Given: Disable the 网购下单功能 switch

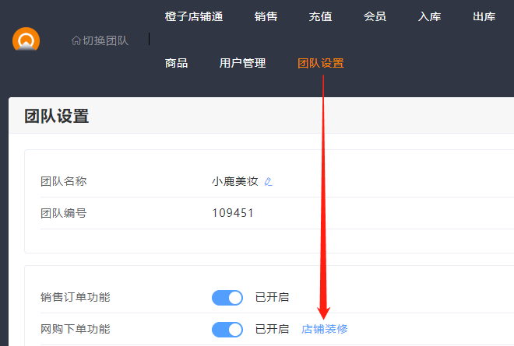Looking at the screenshot, I should point(227,330).
